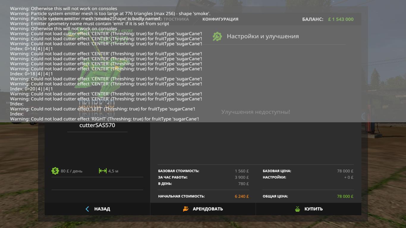Click the orange НАЧАЛЬНАЯ СТОИМОСТЬ value 6 240 £
406x228 pixels.
coord(242,196)
